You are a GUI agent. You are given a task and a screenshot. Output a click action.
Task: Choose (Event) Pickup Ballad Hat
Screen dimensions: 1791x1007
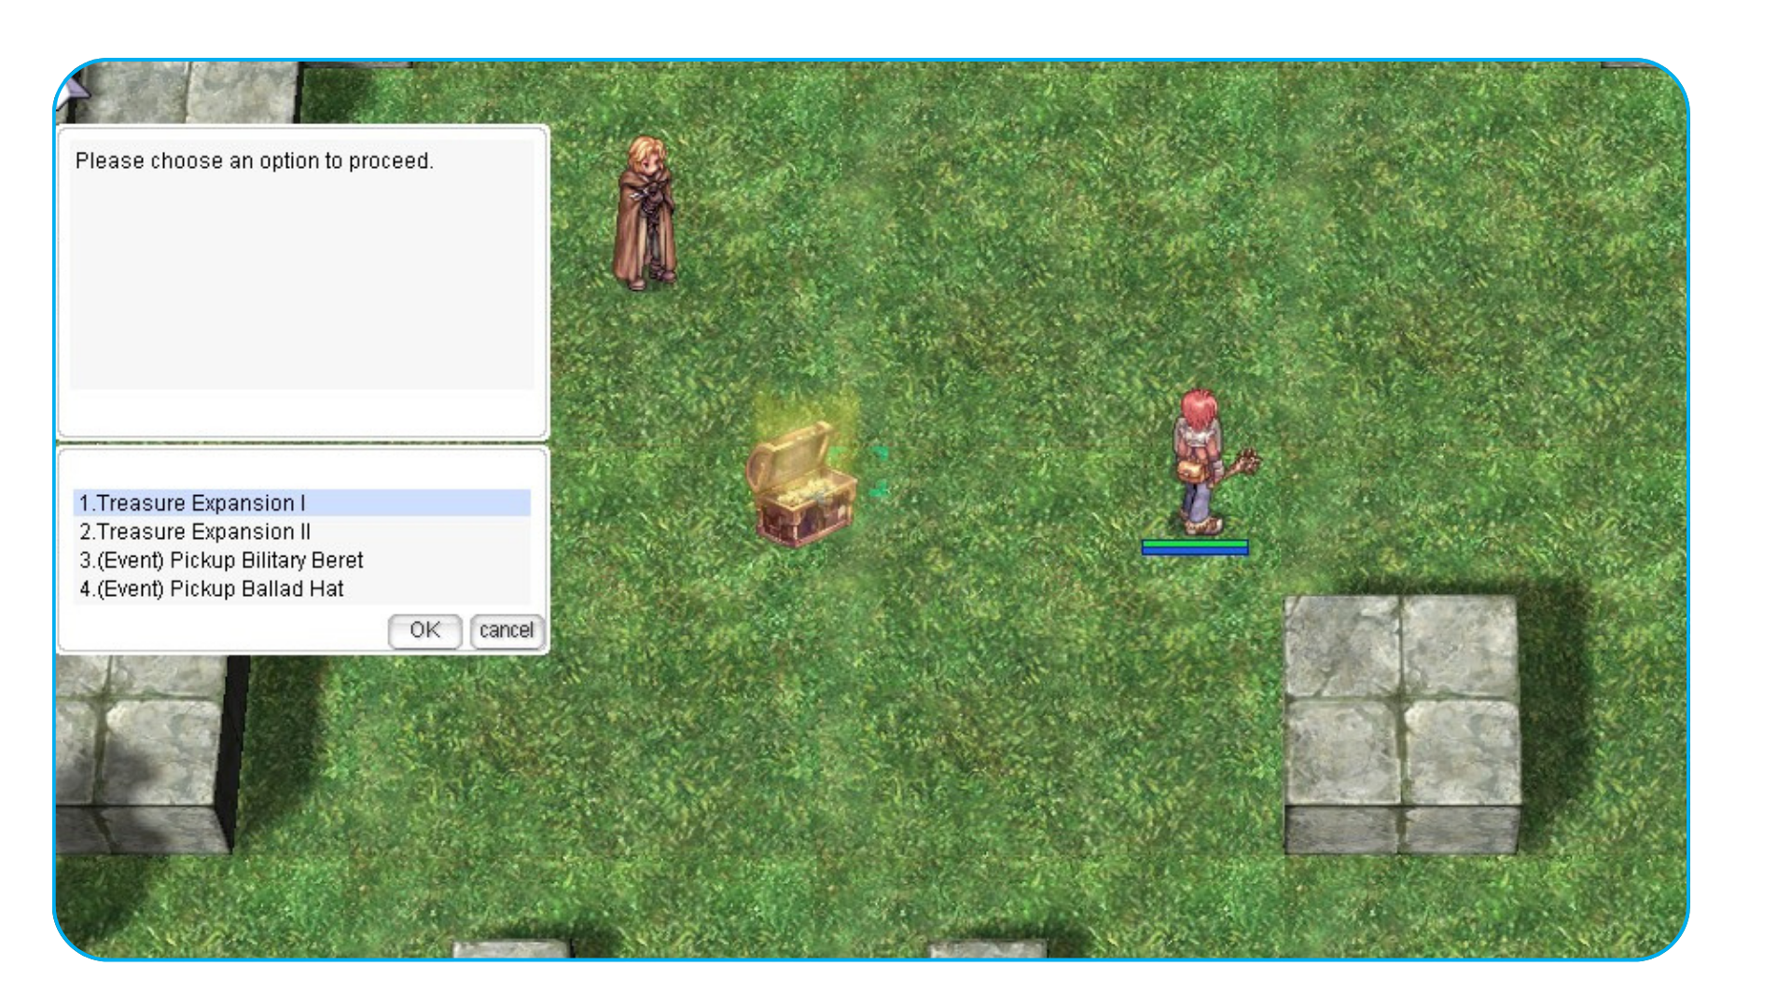click(212, 589)
